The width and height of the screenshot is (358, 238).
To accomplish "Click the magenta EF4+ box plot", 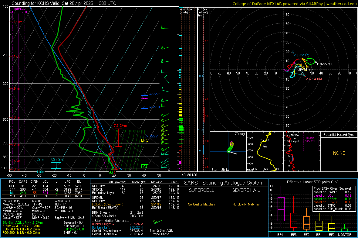I will click(x=281, y=207).
